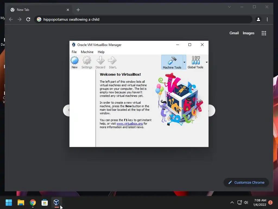Close the New Tab tab in Chrome
This screenshot has height=209, width=278.
pos(68,10)
